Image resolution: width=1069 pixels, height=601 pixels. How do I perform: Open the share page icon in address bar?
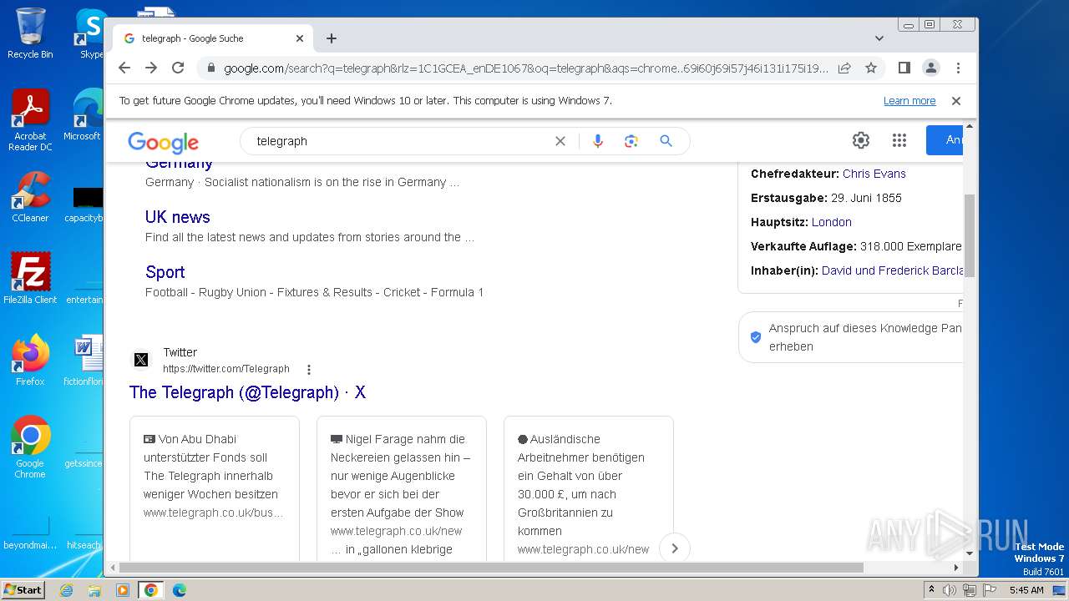[x=844, y=68]
